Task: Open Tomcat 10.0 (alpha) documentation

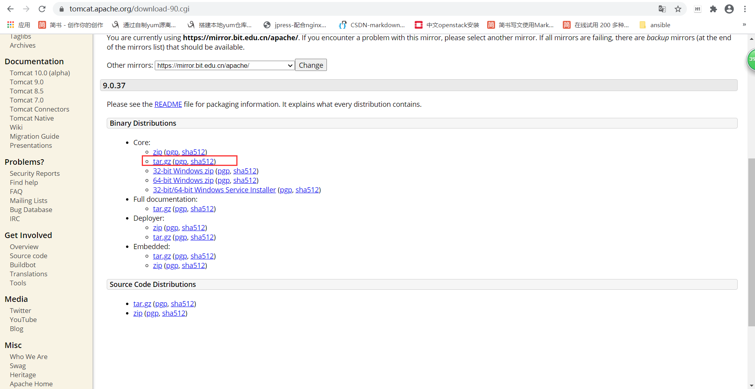Action: [40, 73]
